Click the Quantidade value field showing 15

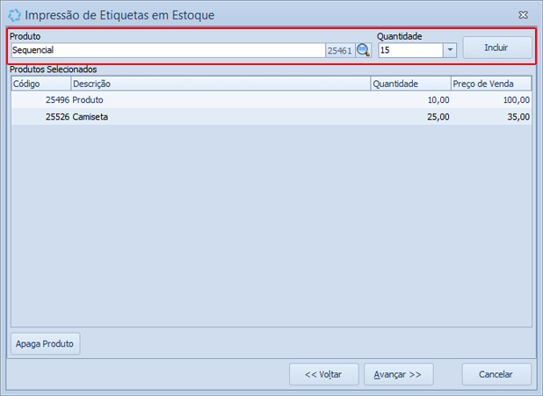pos(410,50)
